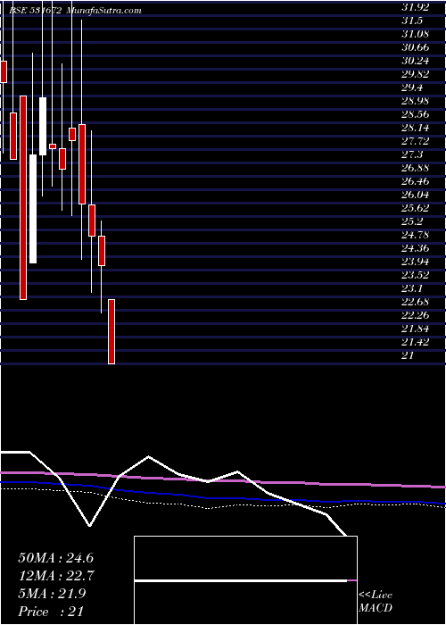Click the 25.2 price axis label
Viewport: 446px width, 625px height.
(412, 221)
